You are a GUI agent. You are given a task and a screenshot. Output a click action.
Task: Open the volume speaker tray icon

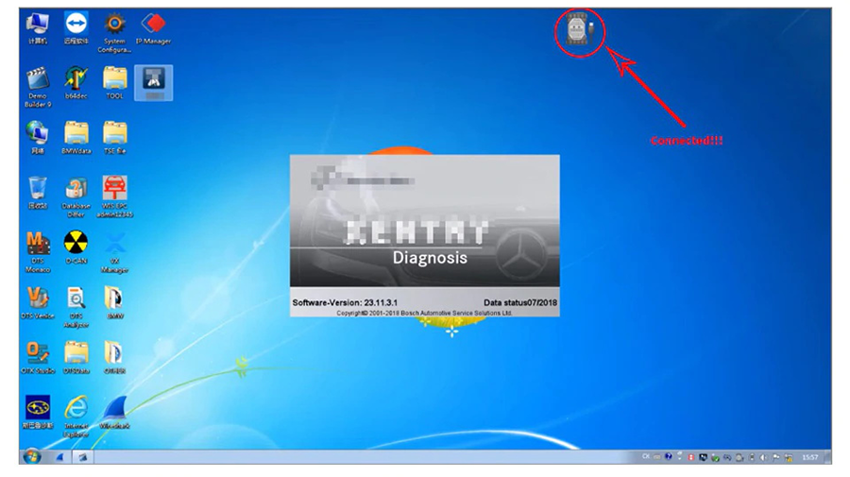coord(763,457)
